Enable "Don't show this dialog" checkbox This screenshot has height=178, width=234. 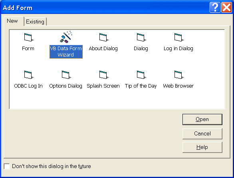tap(7, 166)
